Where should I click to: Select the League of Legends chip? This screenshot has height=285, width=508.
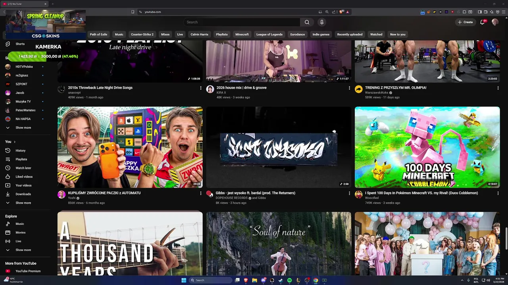coord(269,34)
